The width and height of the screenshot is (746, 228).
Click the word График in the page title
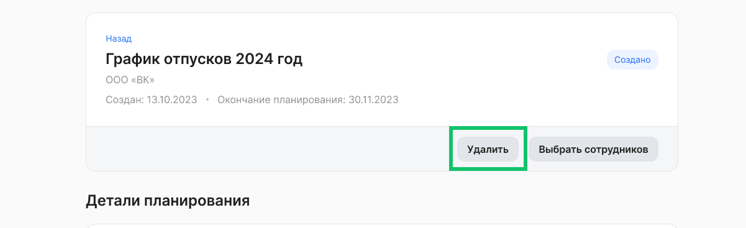tap(134, 60)
